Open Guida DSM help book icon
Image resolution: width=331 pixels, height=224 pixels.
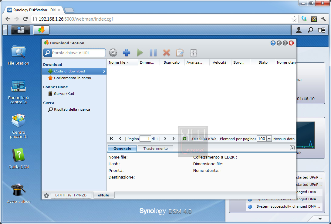tap(19, 159)
